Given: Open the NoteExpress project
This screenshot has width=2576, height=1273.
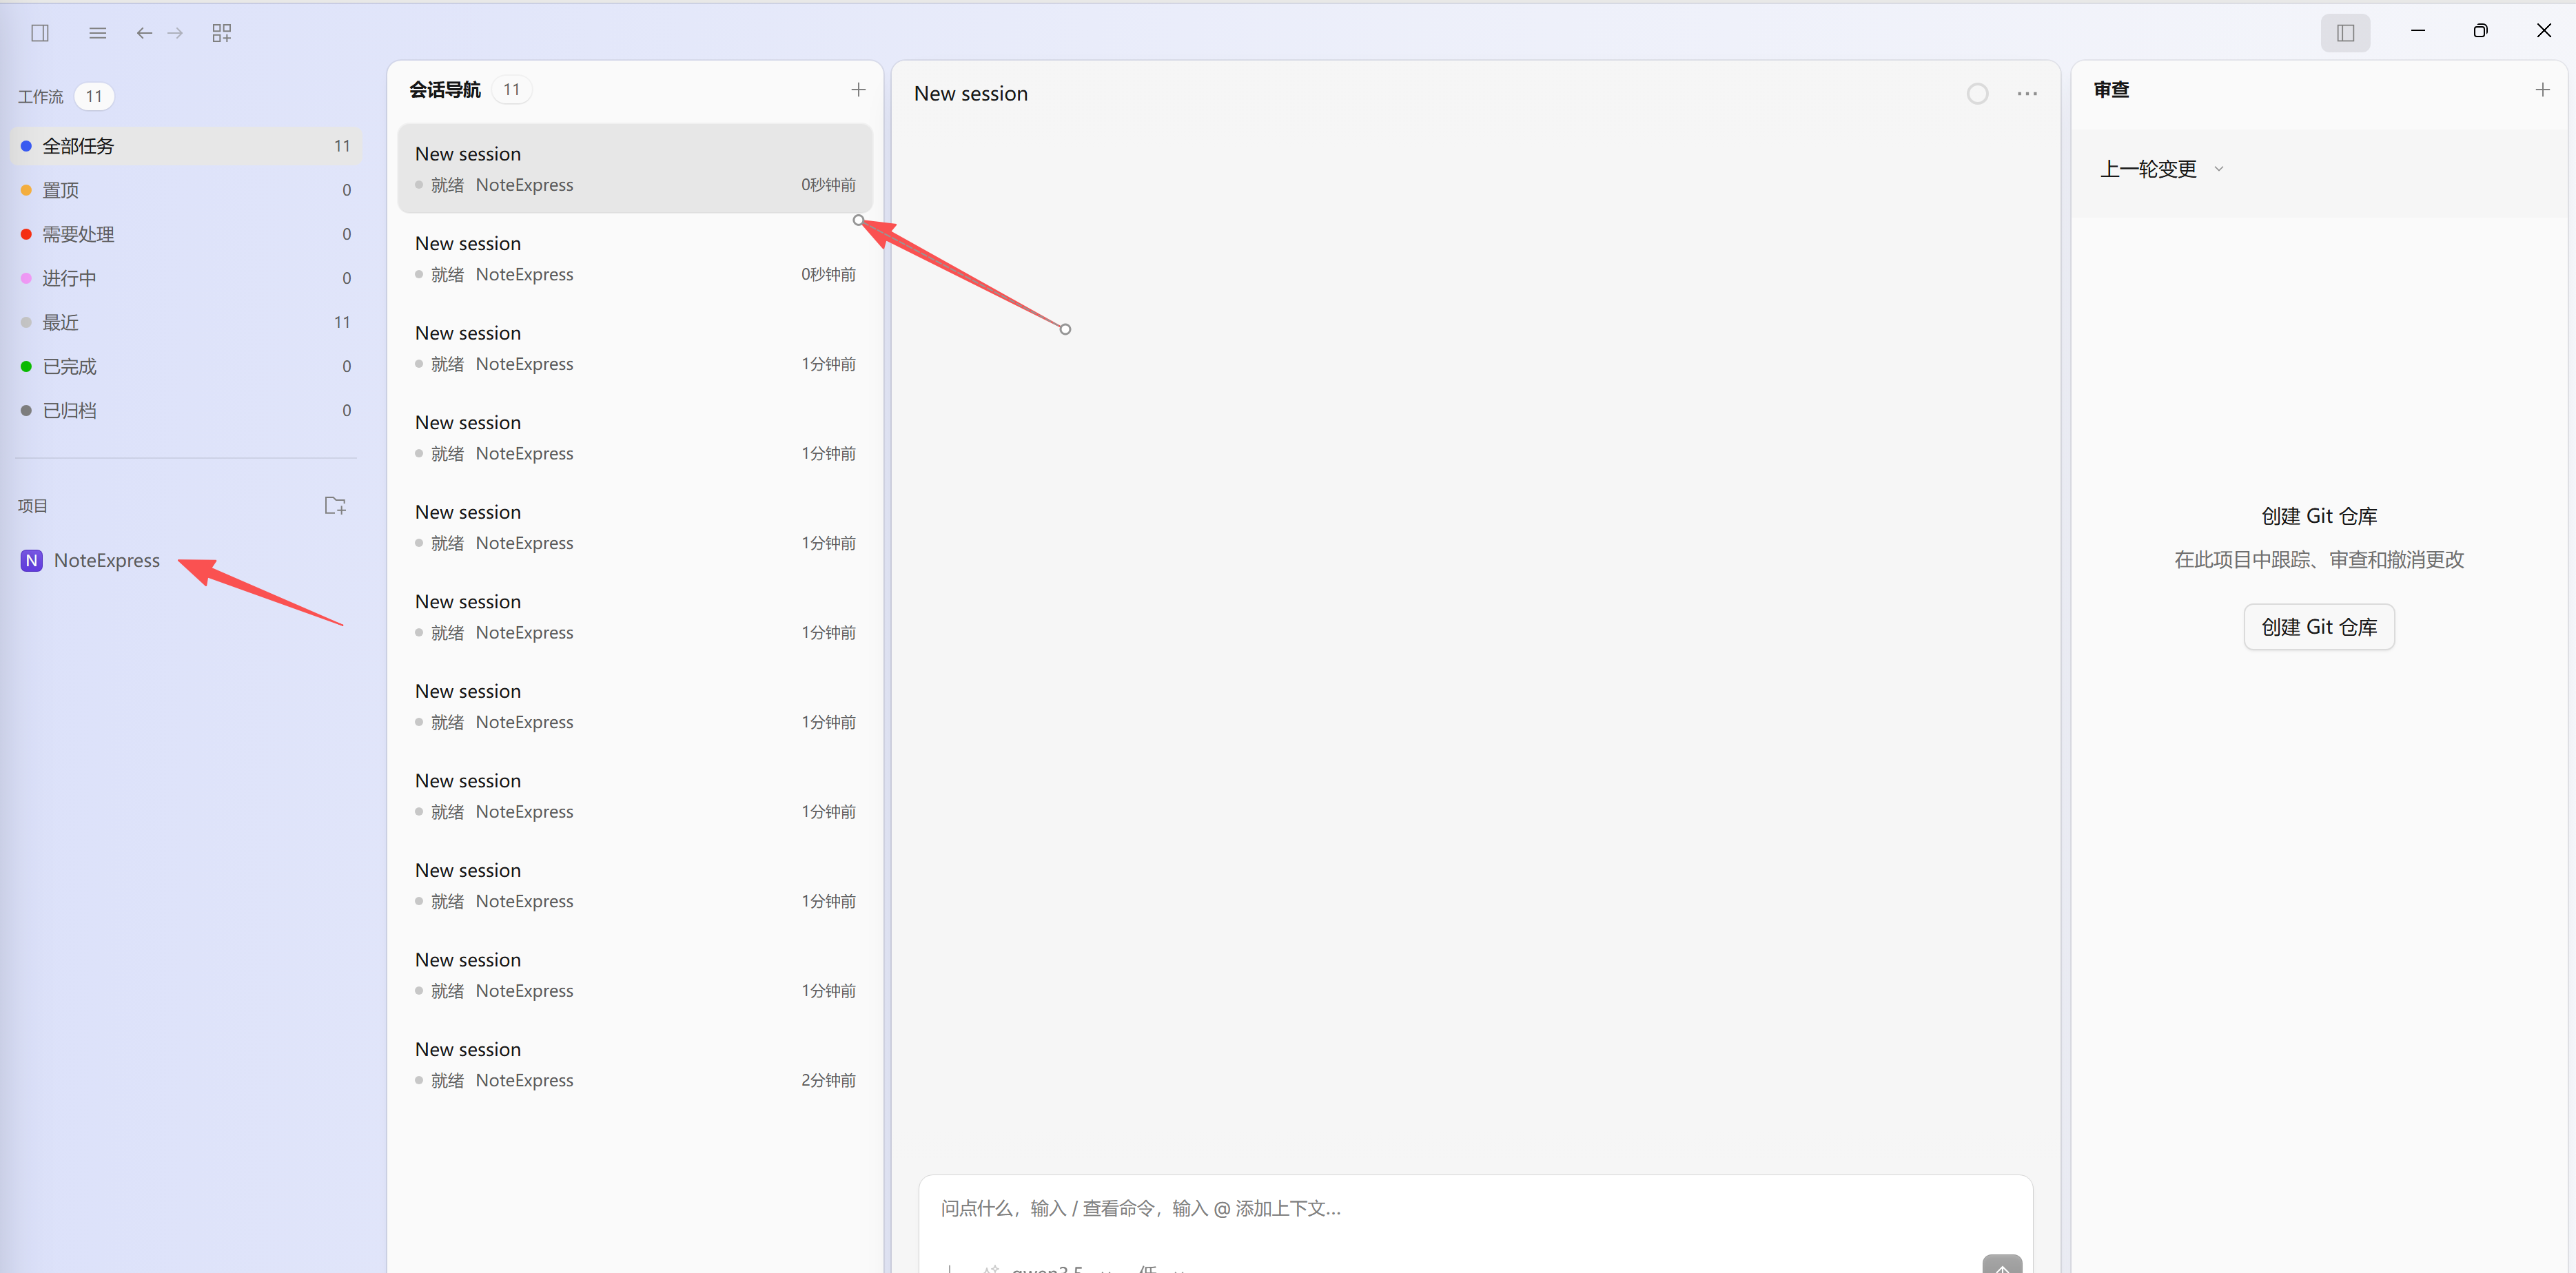Looking at the screenshot, I should pyautogui.click(x=107, y=561).
